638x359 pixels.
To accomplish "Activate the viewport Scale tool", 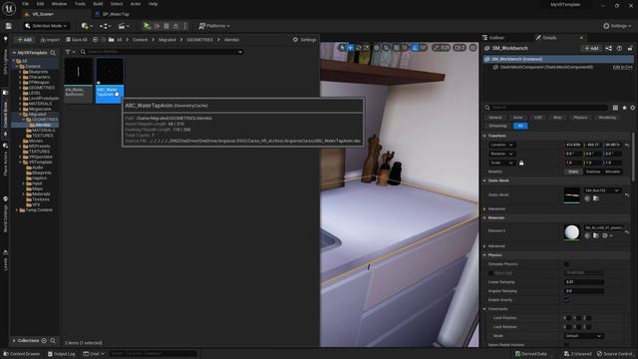I will (367, 48).
